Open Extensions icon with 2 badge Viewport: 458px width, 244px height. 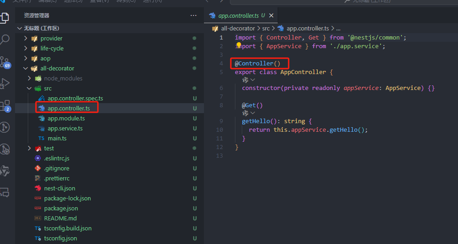(5, 105)
